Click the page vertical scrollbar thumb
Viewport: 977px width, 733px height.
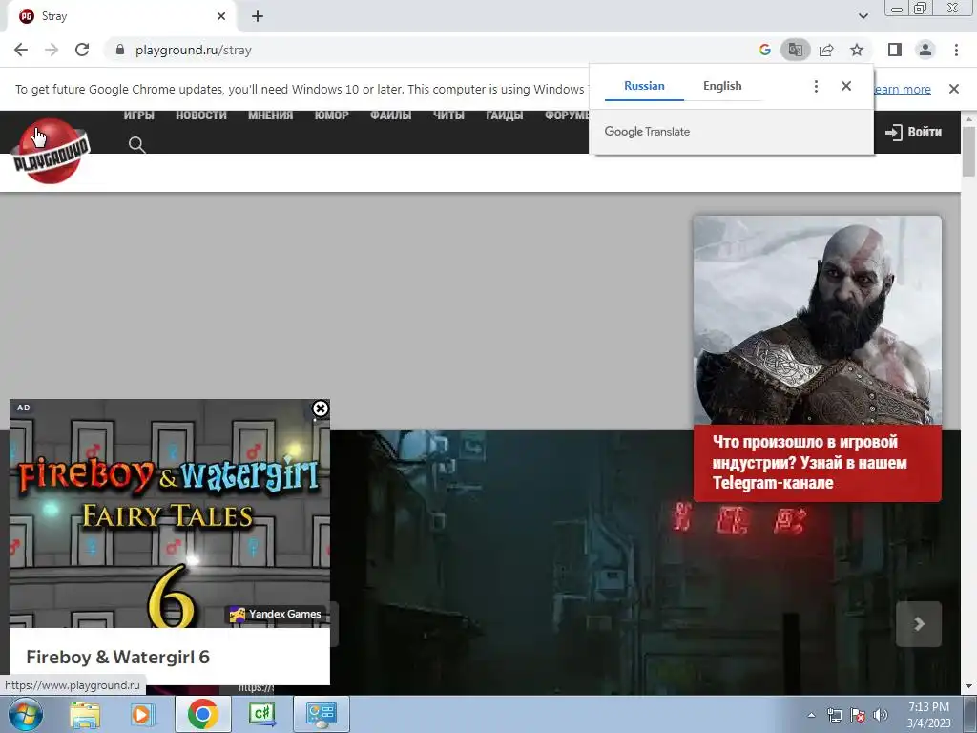coord(969,152)
